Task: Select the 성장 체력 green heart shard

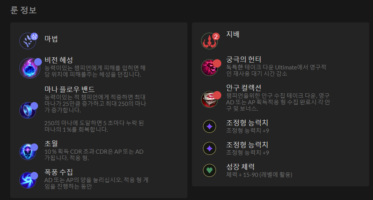Action: [210, 170]
